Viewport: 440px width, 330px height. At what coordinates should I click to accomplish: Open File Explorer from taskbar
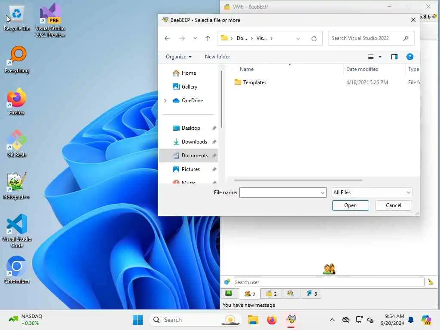pos(253,320)
